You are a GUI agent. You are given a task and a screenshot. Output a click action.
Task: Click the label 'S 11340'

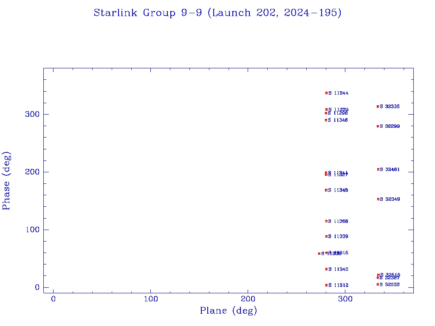tap(338, 269)
